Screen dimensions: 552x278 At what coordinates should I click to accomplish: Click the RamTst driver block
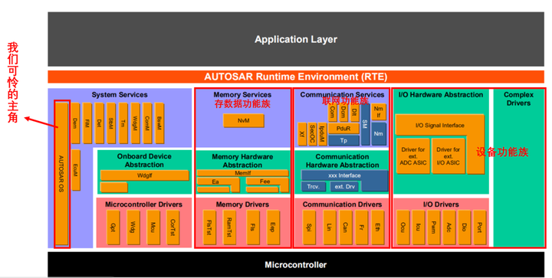coord(229,227)
